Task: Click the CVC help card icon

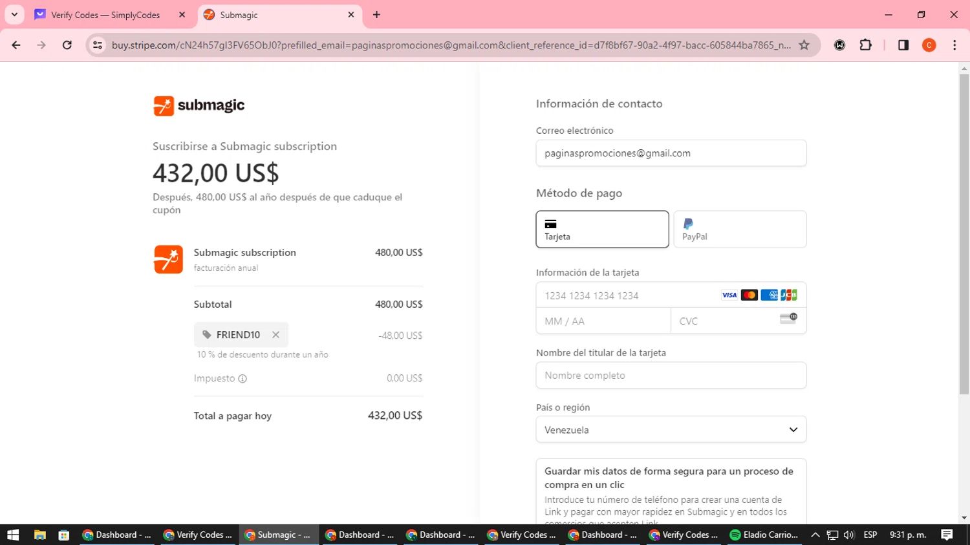Action: [x=788, y=318]
